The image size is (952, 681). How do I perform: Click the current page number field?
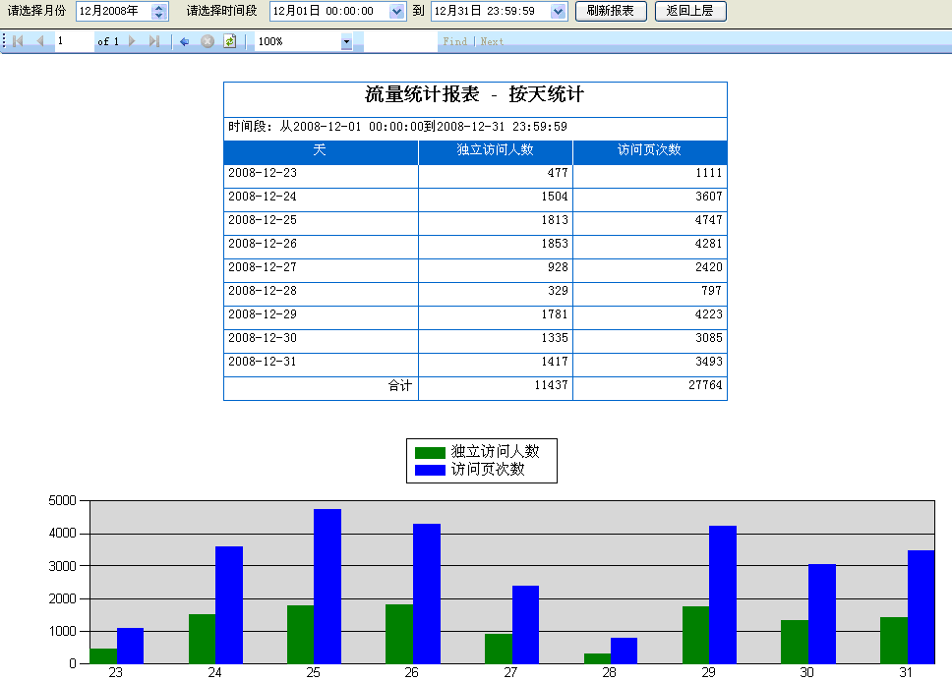click(x=73, y=41)
